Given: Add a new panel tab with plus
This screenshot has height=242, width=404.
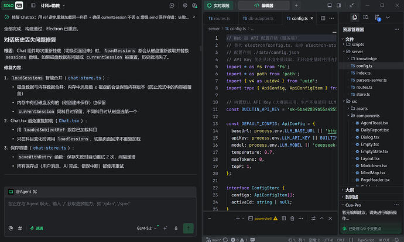Looking at the screenshot, I should click(x=296, y=5).
